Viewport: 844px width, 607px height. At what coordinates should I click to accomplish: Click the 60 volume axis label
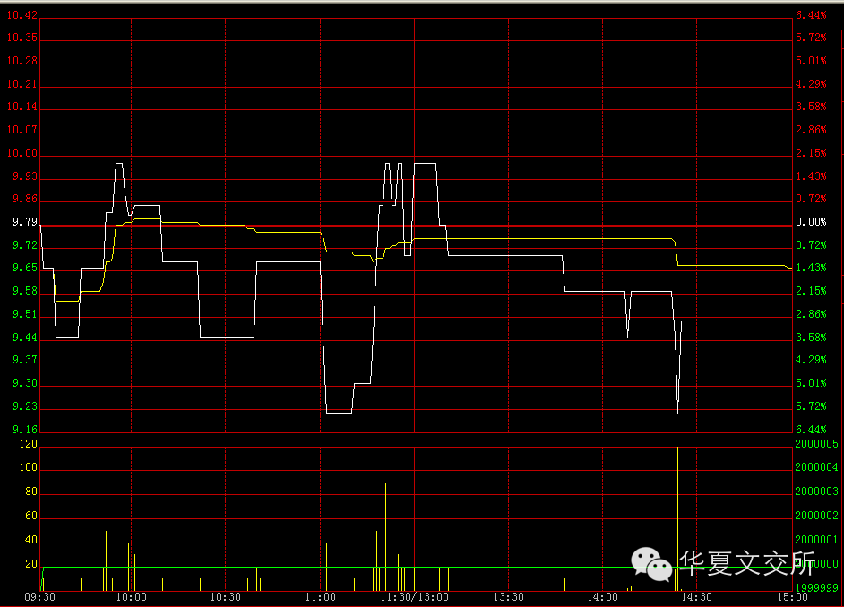tap(31, 517)
